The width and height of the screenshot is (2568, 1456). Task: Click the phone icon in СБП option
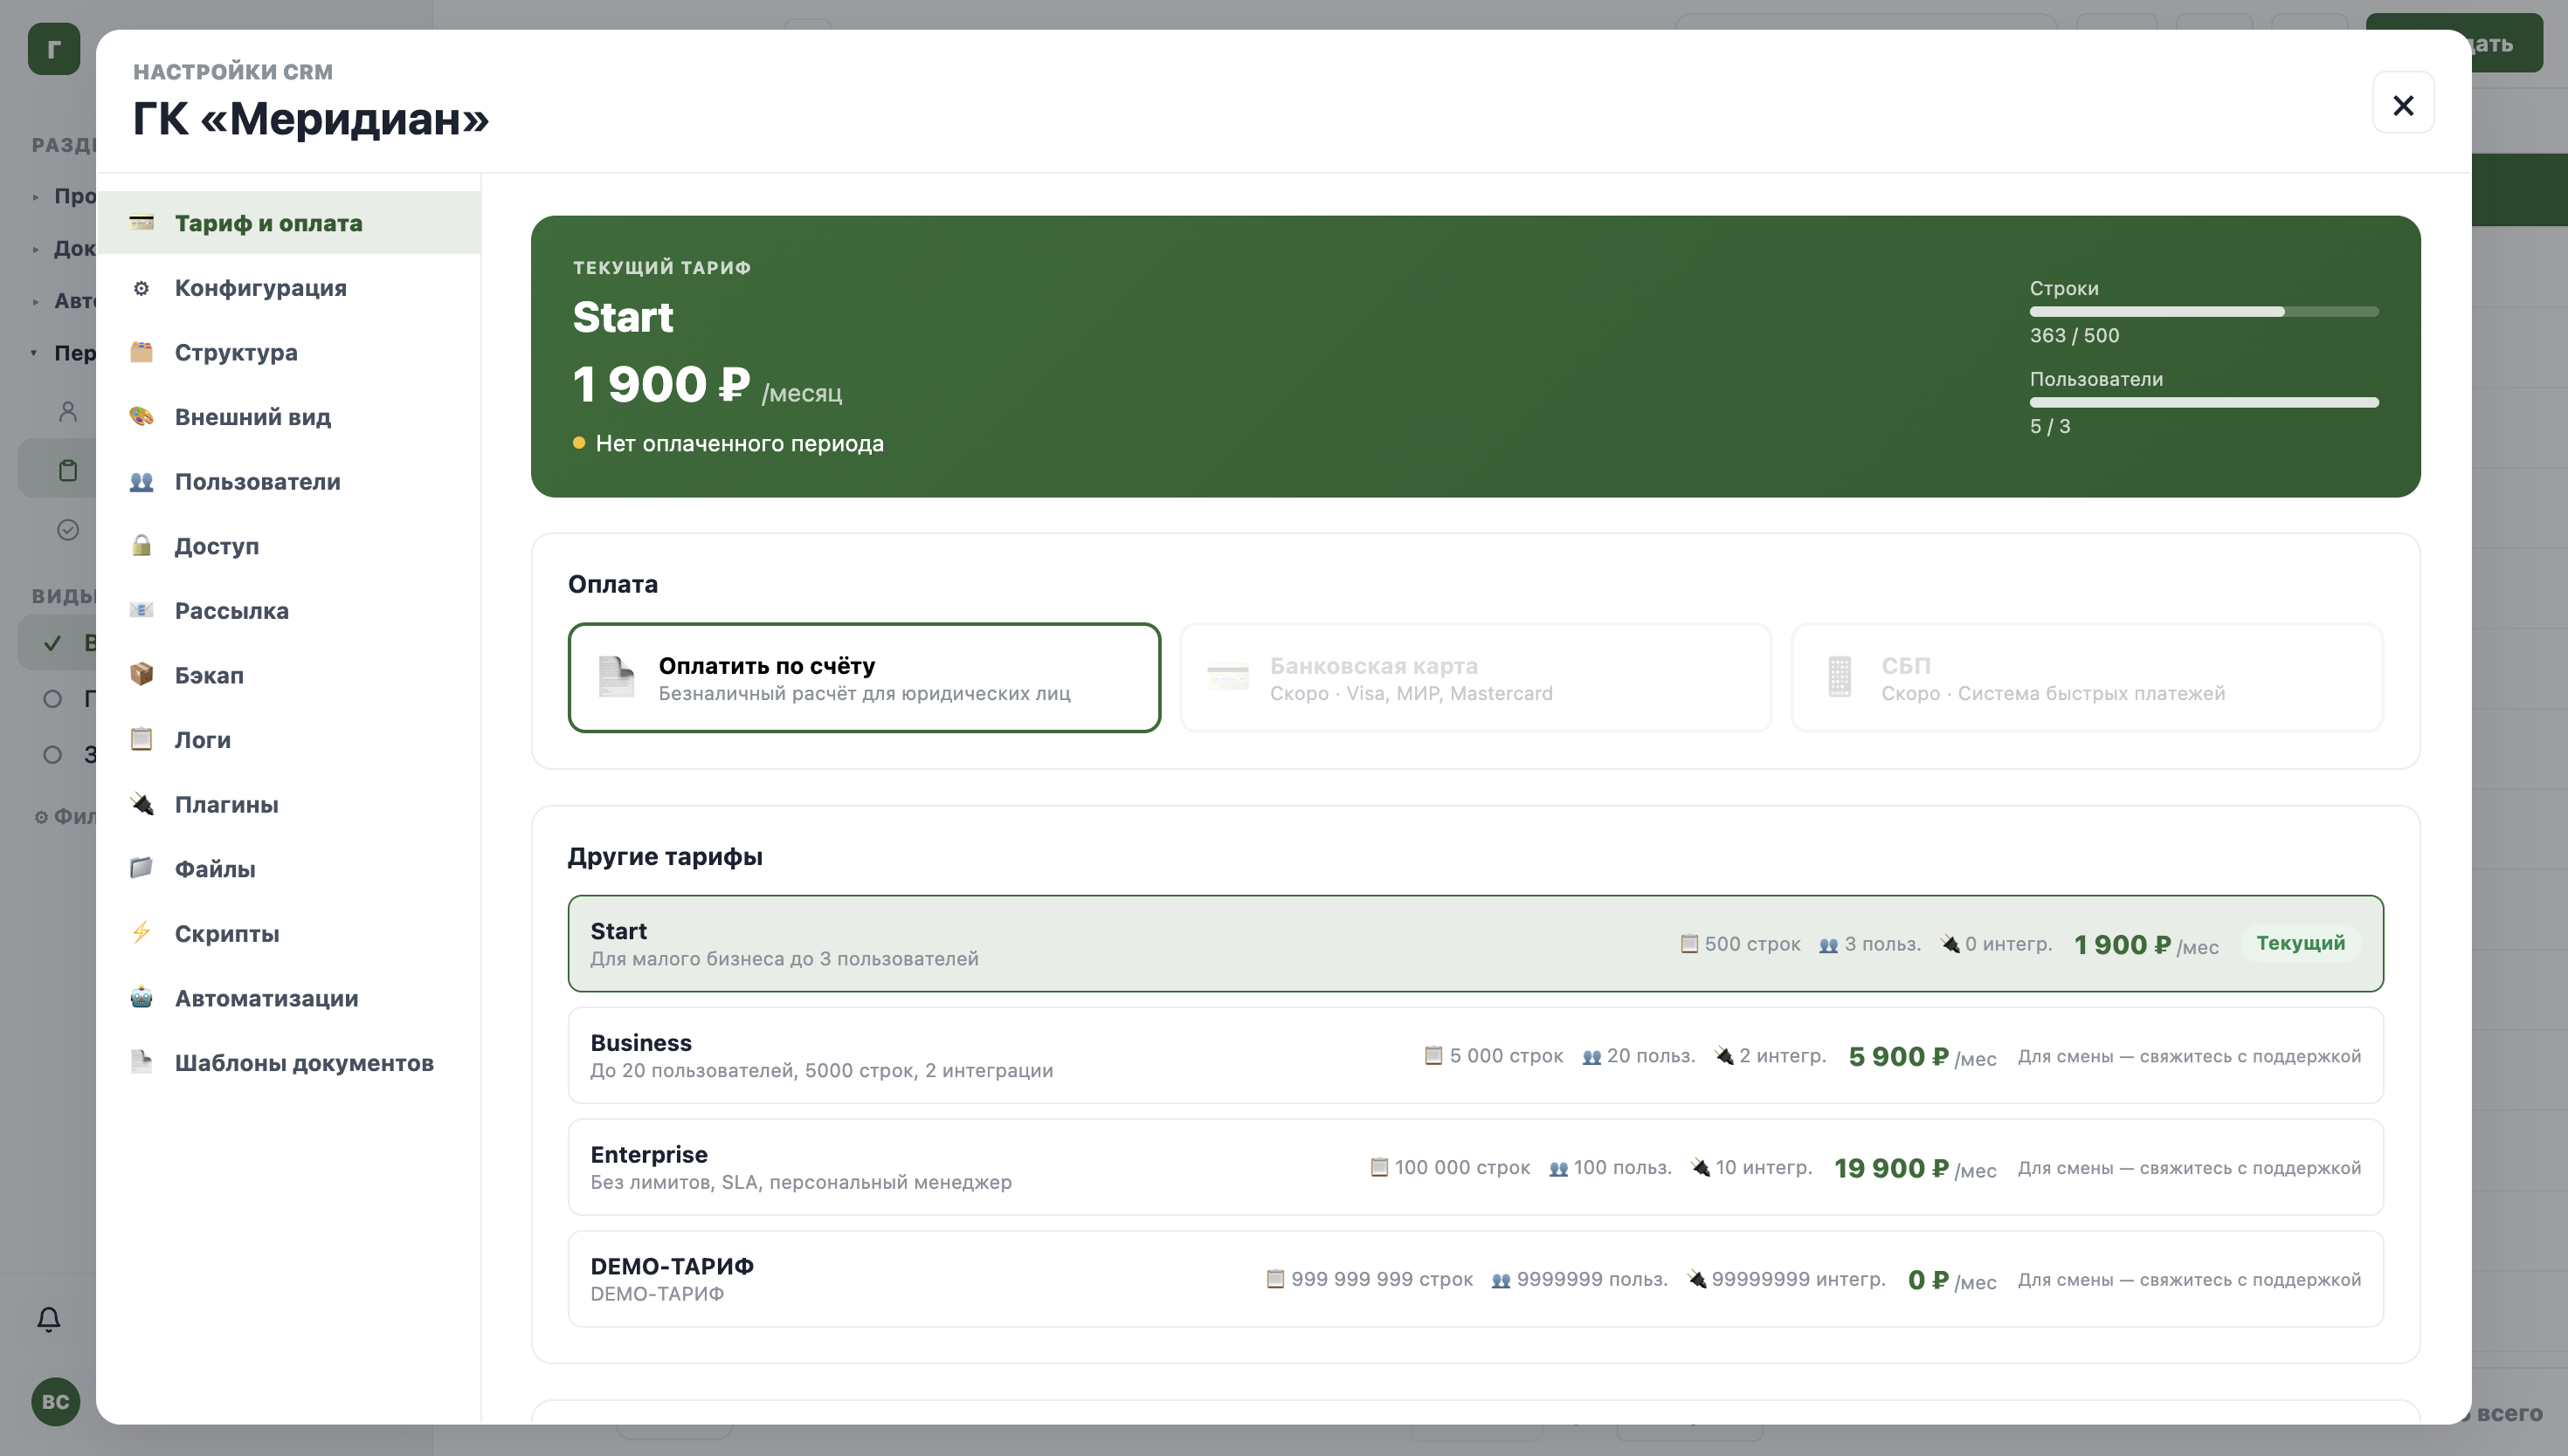pos(1839,677)
